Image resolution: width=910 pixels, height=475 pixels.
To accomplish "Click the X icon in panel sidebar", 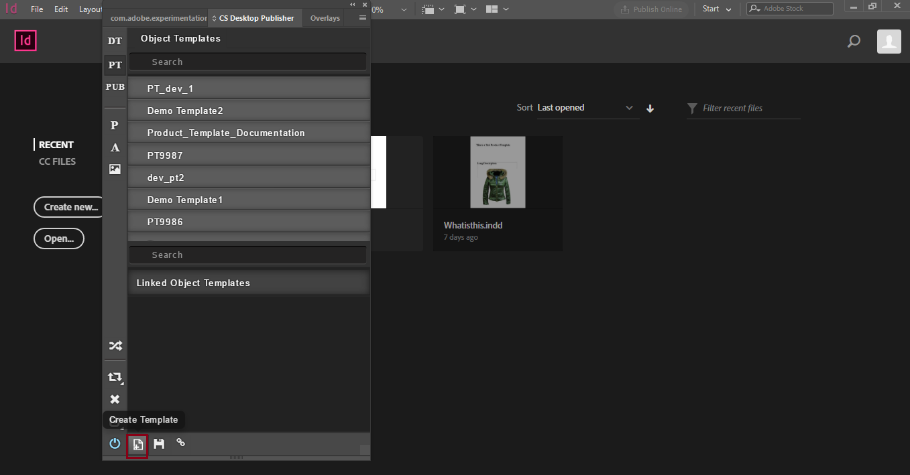I will click(x=115, y=399).
